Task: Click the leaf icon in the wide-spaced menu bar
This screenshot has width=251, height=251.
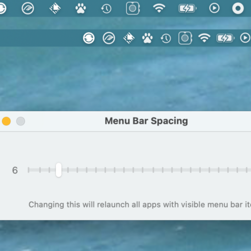Action: 28,8
